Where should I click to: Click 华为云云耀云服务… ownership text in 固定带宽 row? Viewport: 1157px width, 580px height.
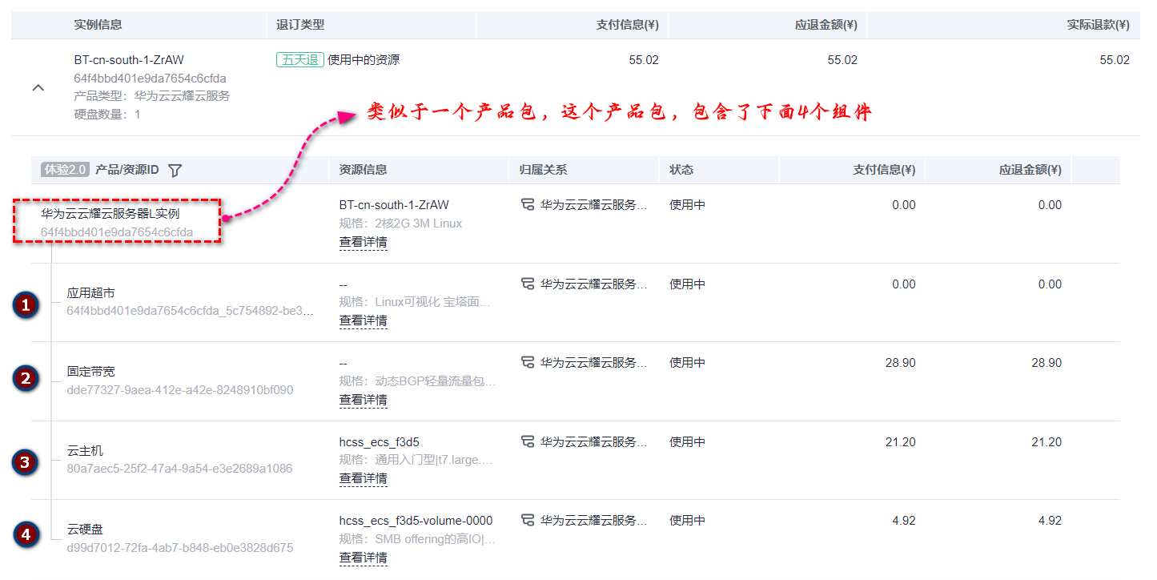594,363
